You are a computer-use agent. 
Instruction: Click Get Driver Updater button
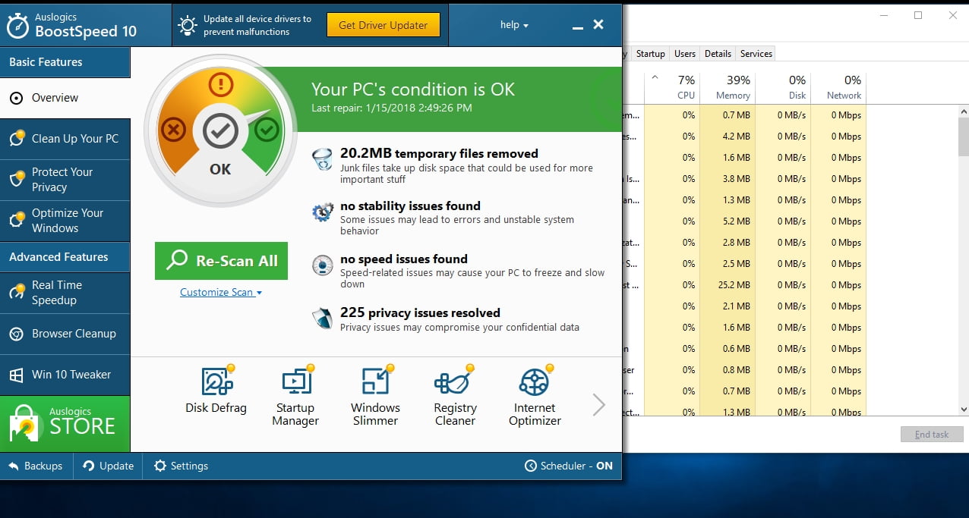pyautogui.click(x=383, y=24)
